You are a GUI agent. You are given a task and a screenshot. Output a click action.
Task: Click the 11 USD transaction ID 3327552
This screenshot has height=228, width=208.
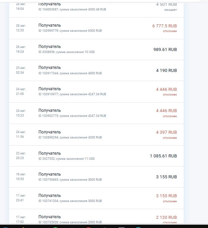pyautogui.click(x=66, y=158)
